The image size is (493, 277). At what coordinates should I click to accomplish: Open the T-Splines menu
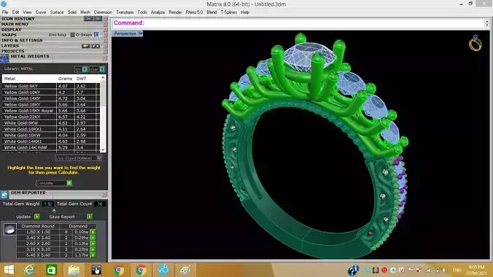228,12
